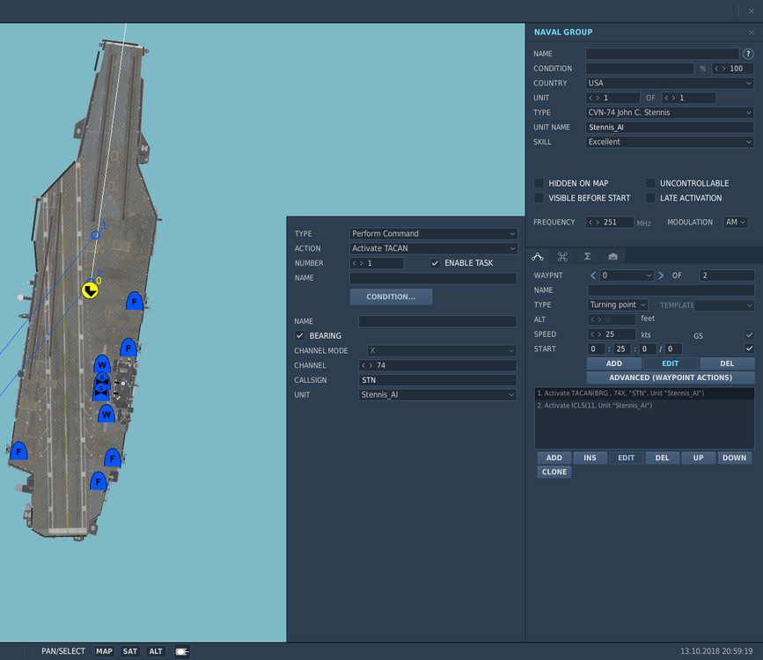Toggle the LATE ACTIVATION checkbox
763x660 pixels.
point(650,198)
